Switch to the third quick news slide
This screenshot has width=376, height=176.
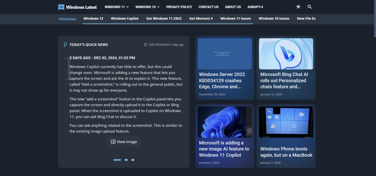[133, 160]
